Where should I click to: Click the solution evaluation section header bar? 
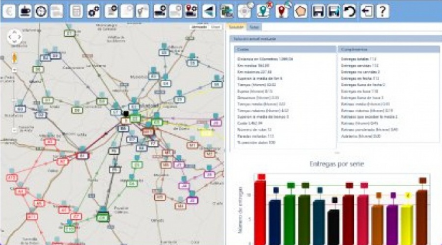click(x=336, y=39)
